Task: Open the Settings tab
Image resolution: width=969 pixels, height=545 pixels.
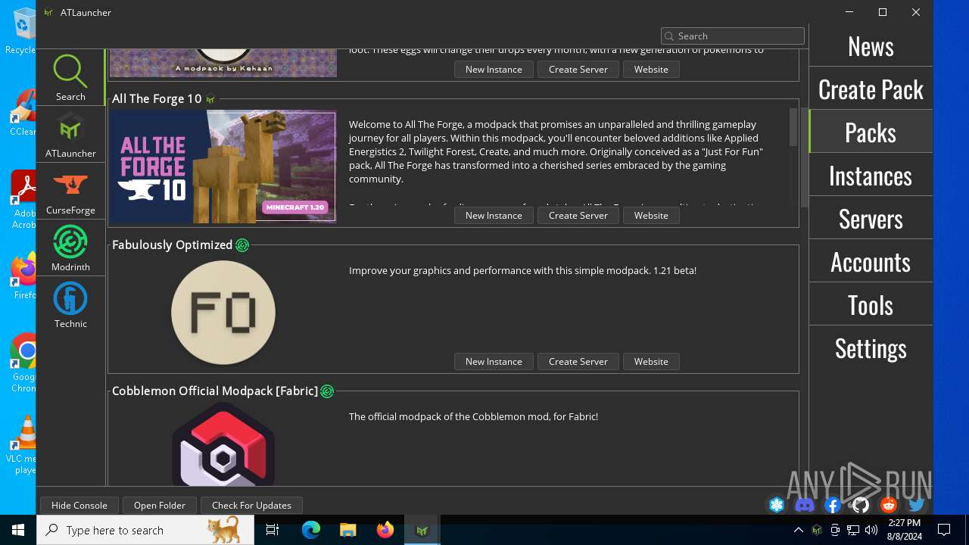Action: click(x=871, y=347)
